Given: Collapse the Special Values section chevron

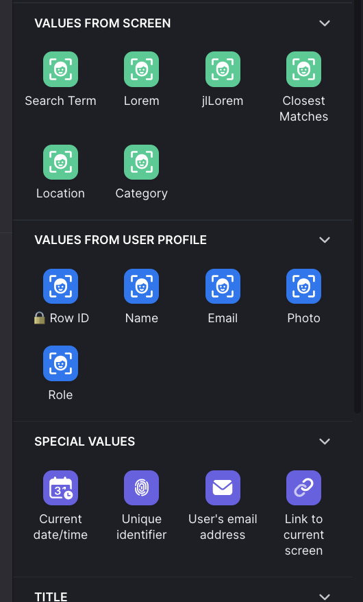Looking at the screenshot, I should click(325, 442).
